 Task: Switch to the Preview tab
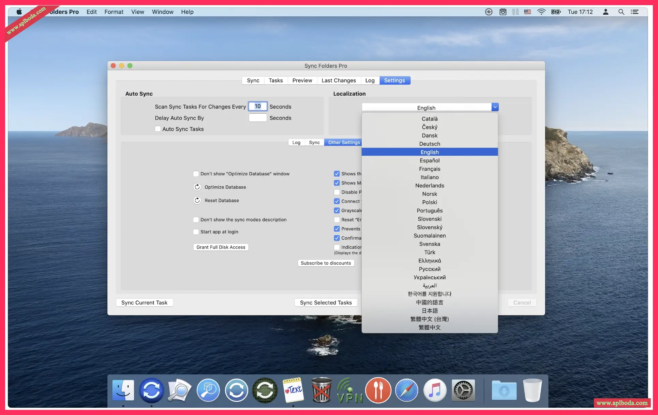[x=302, y=81]
